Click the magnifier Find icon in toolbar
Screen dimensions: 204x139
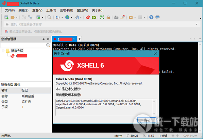[50, 17]
